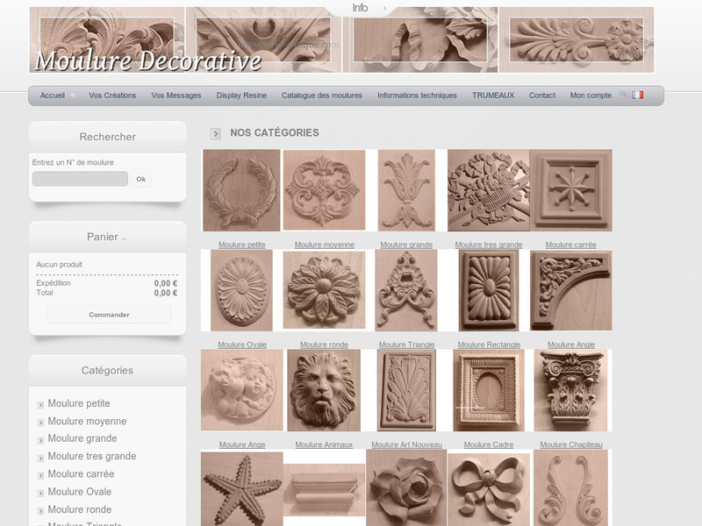Select corner angle scroll molding thumbnail
702x526 pixels.
click(571, 290)
